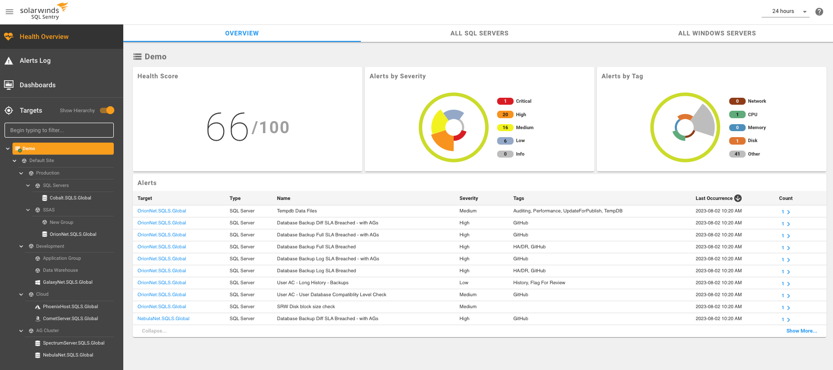Collapse the SQL Servers group
The width and height of the screenshot is (833, 370).
(28, 185)
